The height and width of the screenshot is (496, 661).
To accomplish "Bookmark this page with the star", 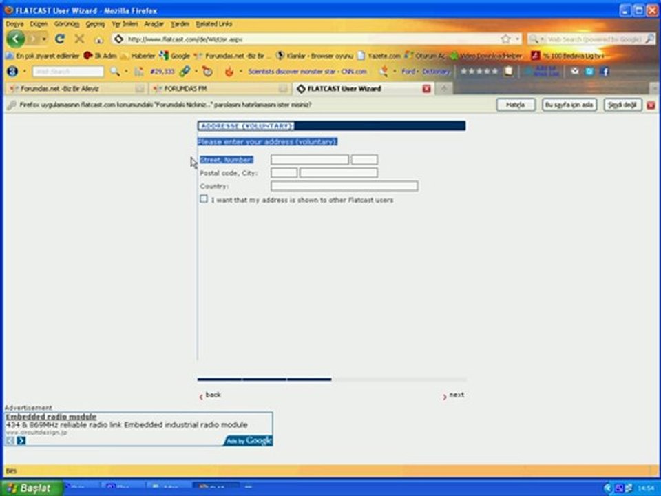I will tap(505, 39).
